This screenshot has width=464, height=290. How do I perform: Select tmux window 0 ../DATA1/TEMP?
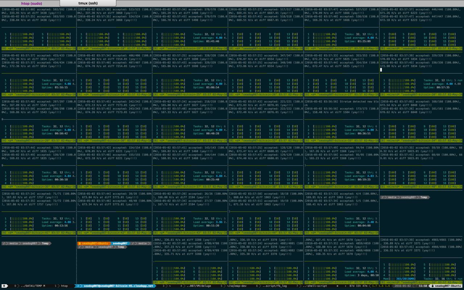tap(31, 286)
